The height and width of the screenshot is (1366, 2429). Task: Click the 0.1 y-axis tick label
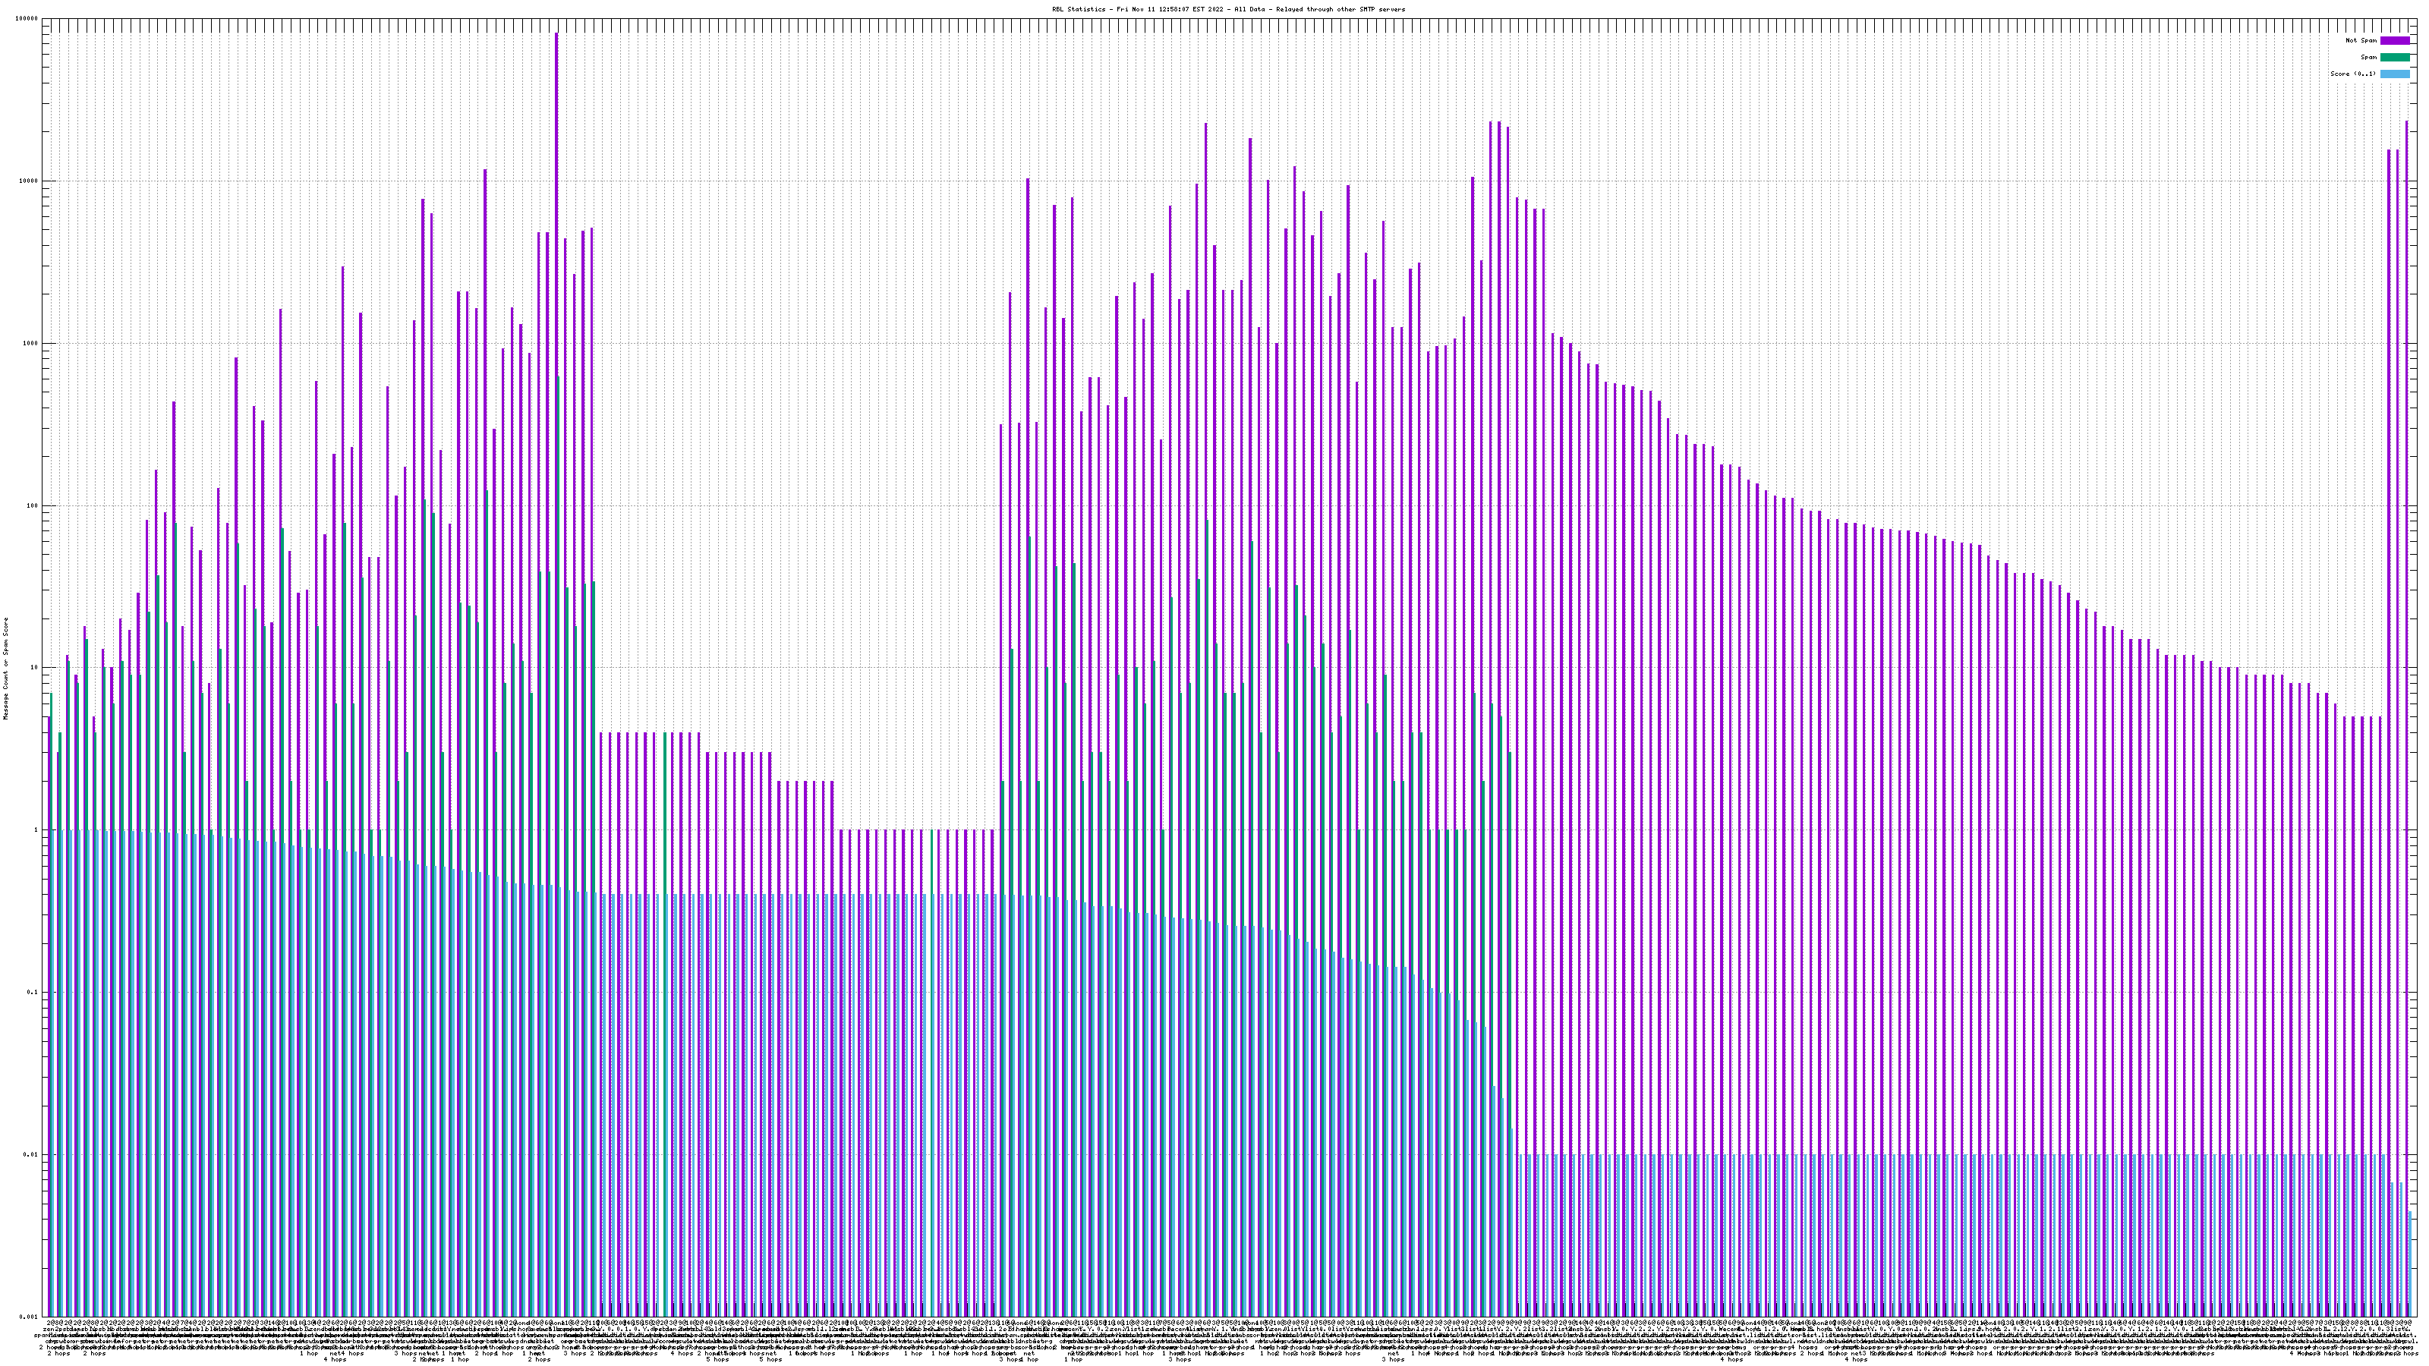(33, 992)
